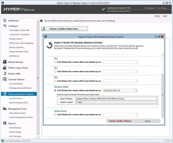
Task: Click the Granular Restore icon
Action: pos(5,79)
